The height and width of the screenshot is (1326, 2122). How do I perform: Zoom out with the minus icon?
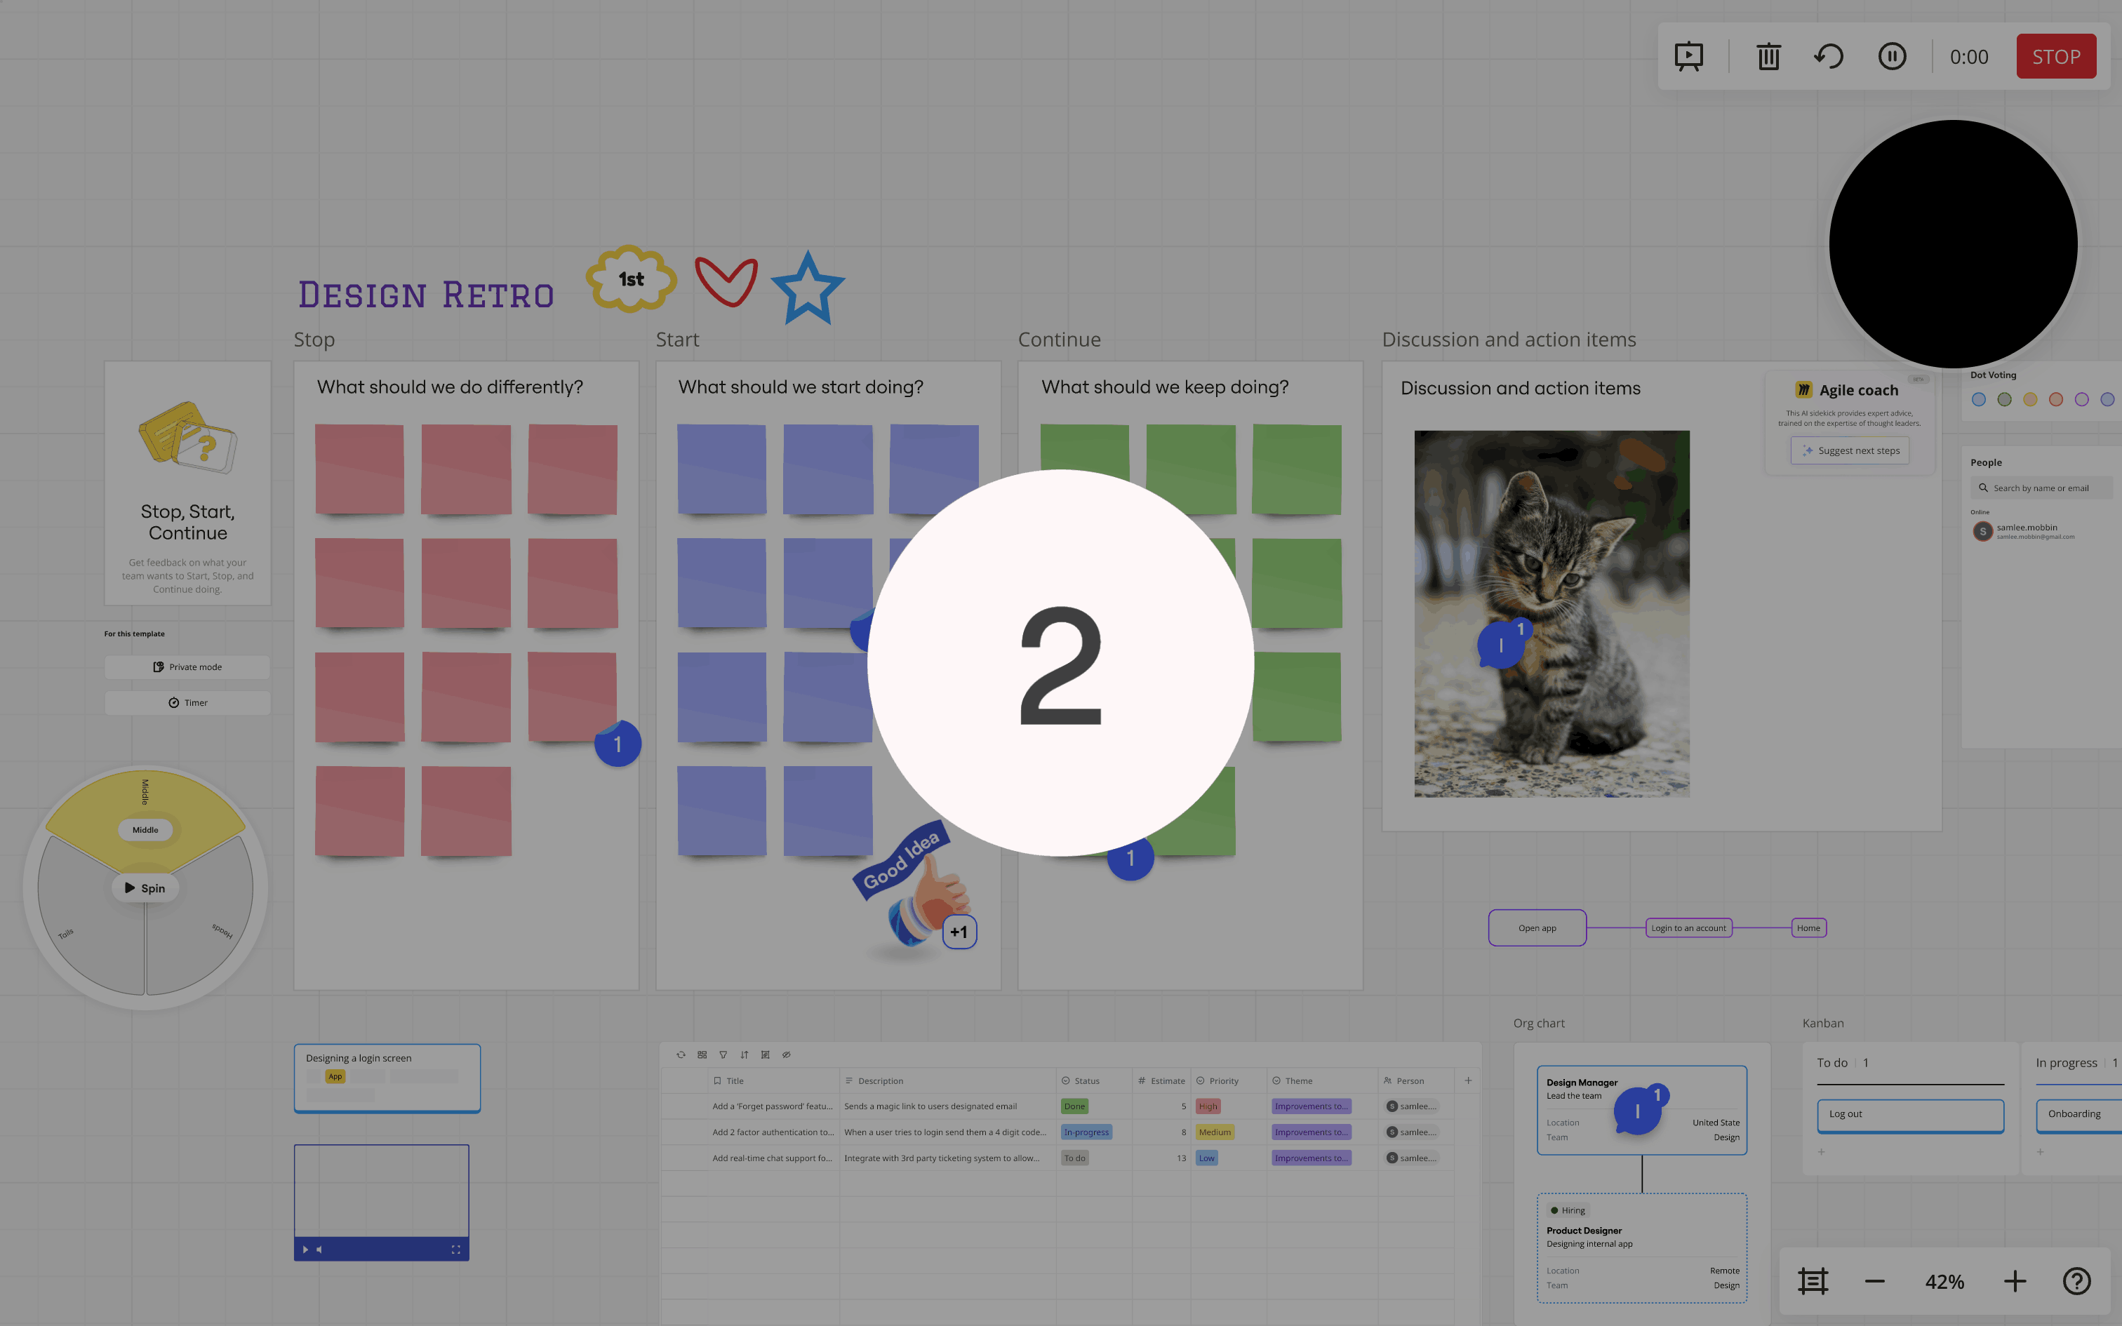click(x=1875, y=1281)
